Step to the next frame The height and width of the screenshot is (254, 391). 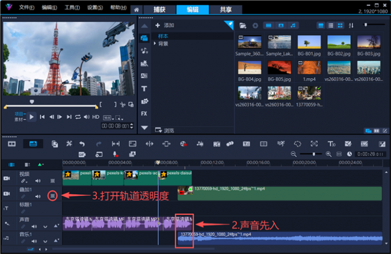click(x=60, y=117)
